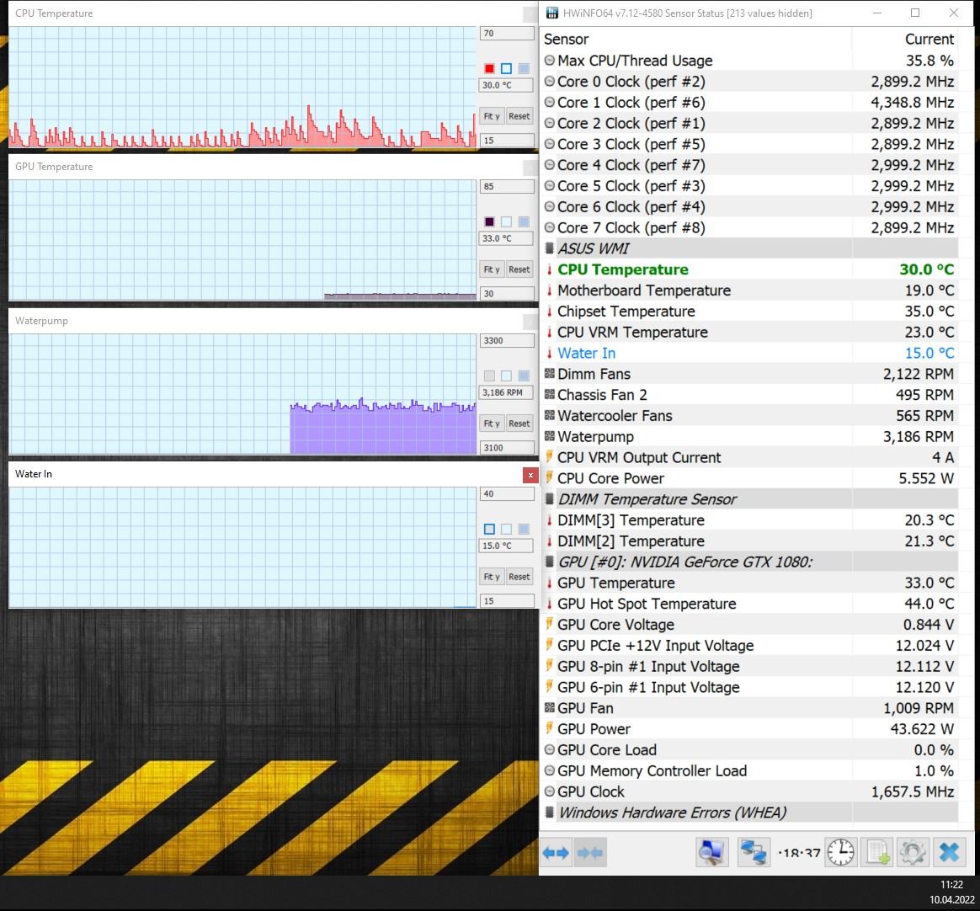
Task: Click Fit y in Water In graph
Action: point(491,577)
